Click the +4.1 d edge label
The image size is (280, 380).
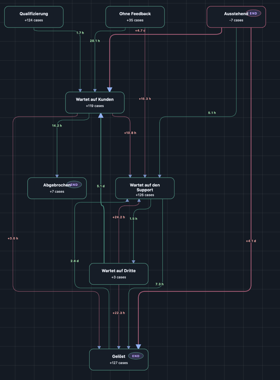coord(251,241)
